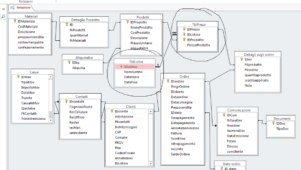Screen dimensions: 301x170
Task: Click the Clienti table scroll-down arrow
Action: [x=150, y=164]
